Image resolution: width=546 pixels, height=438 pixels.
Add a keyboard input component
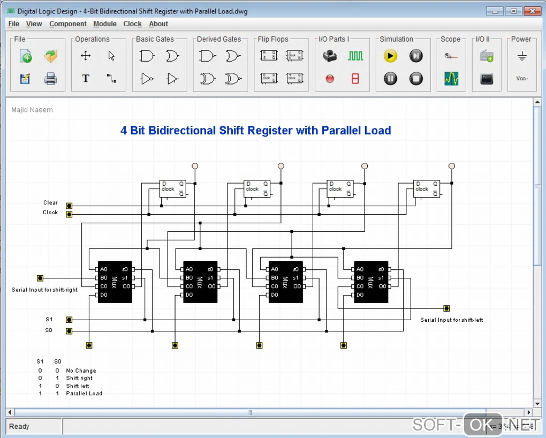click(x=487, y=56)
